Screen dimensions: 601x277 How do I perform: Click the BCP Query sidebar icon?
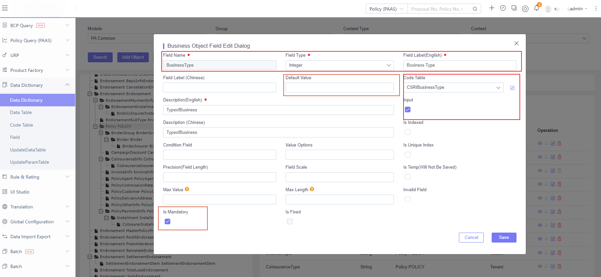click(5, 25)
